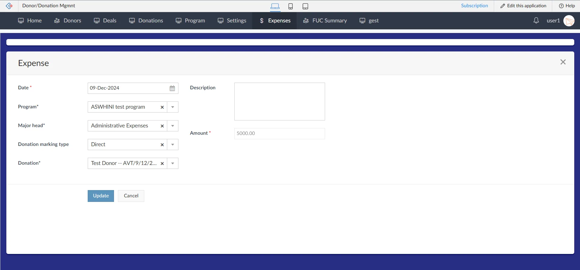Screen dimensions: 580x270
Task: Expand Donation marking type dropdown arrow
Action: click(x=173, y=145)
